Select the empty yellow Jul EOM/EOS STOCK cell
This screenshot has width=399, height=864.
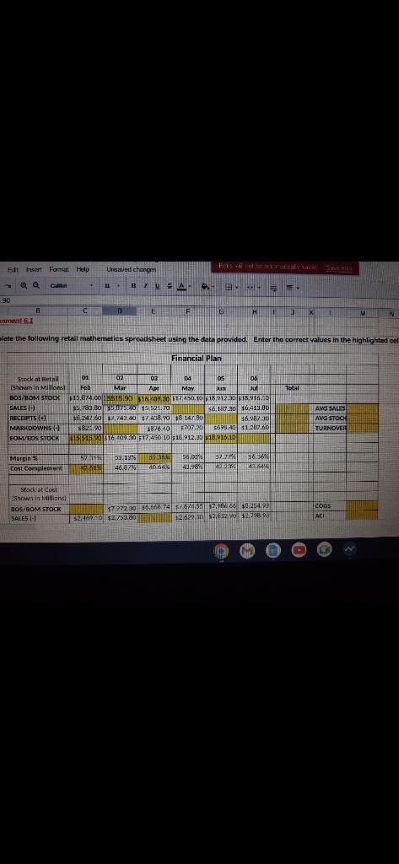click(254, 438)
